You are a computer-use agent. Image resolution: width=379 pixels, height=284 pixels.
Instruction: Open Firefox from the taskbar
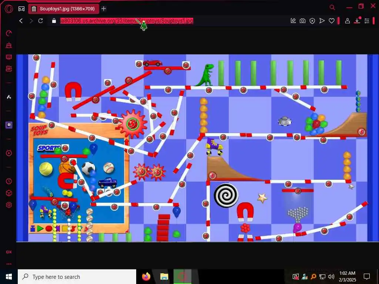pyautogui.click(x=146, y=277)
